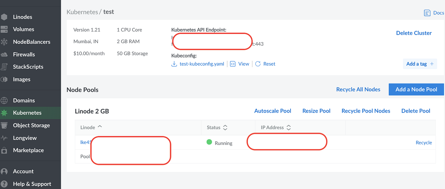Click Add a tag button

(420, 64)
